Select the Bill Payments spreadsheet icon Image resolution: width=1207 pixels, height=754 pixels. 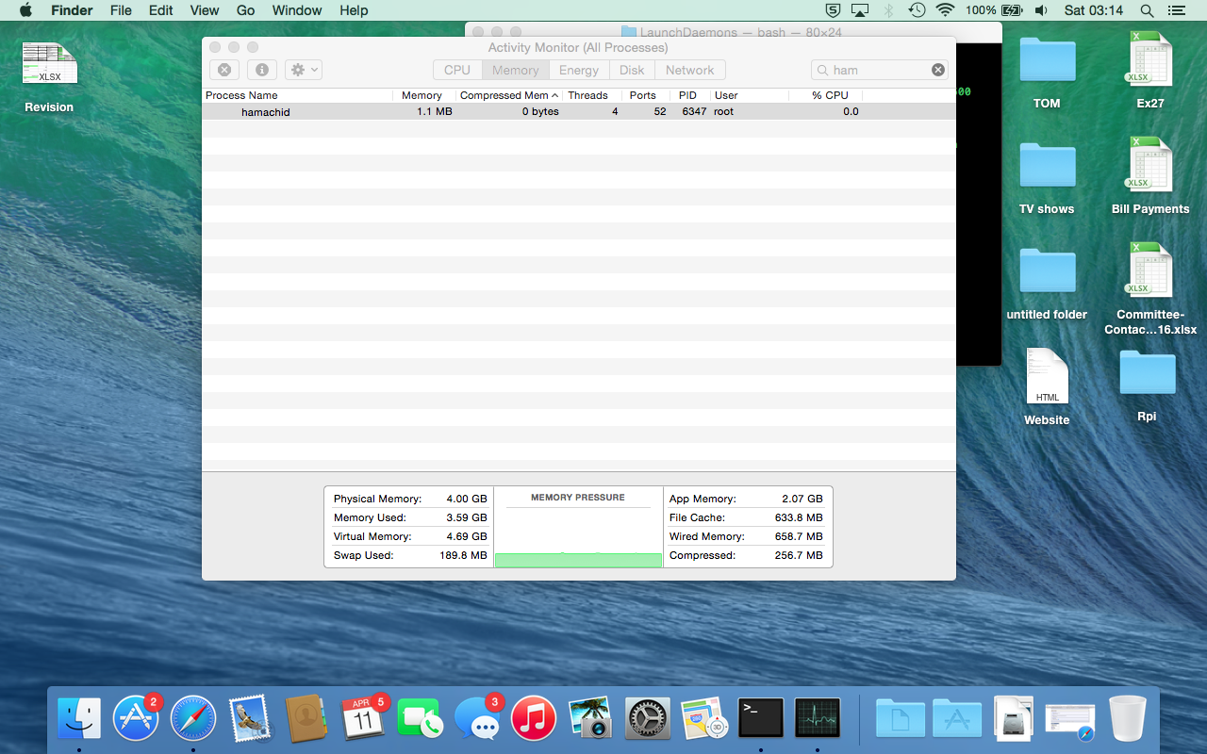[1150, 165]
